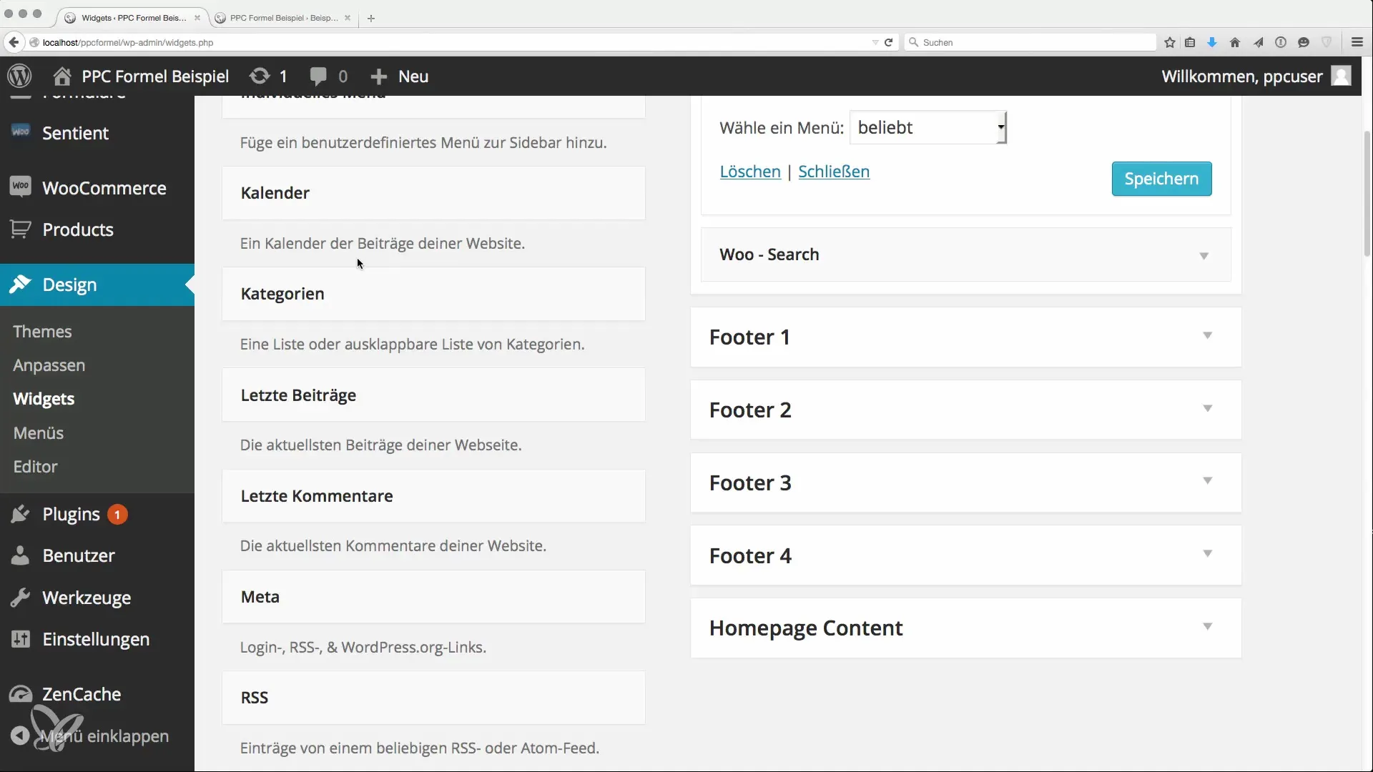Click the 'Neu' link in admin bar

tap(413, 76)
